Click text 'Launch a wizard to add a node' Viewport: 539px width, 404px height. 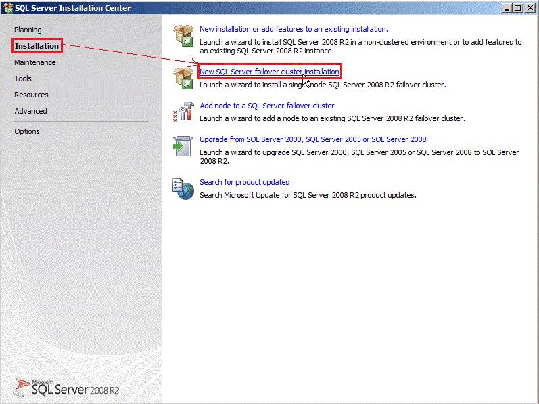click(x=333, y=118)
